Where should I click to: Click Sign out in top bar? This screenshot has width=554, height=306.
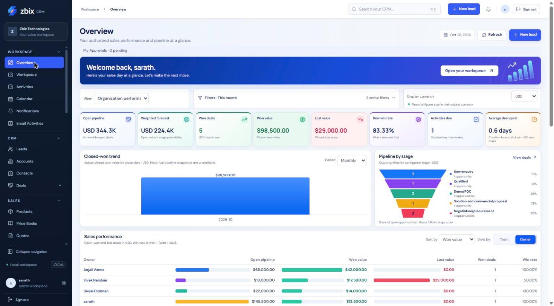click(526, 9)
